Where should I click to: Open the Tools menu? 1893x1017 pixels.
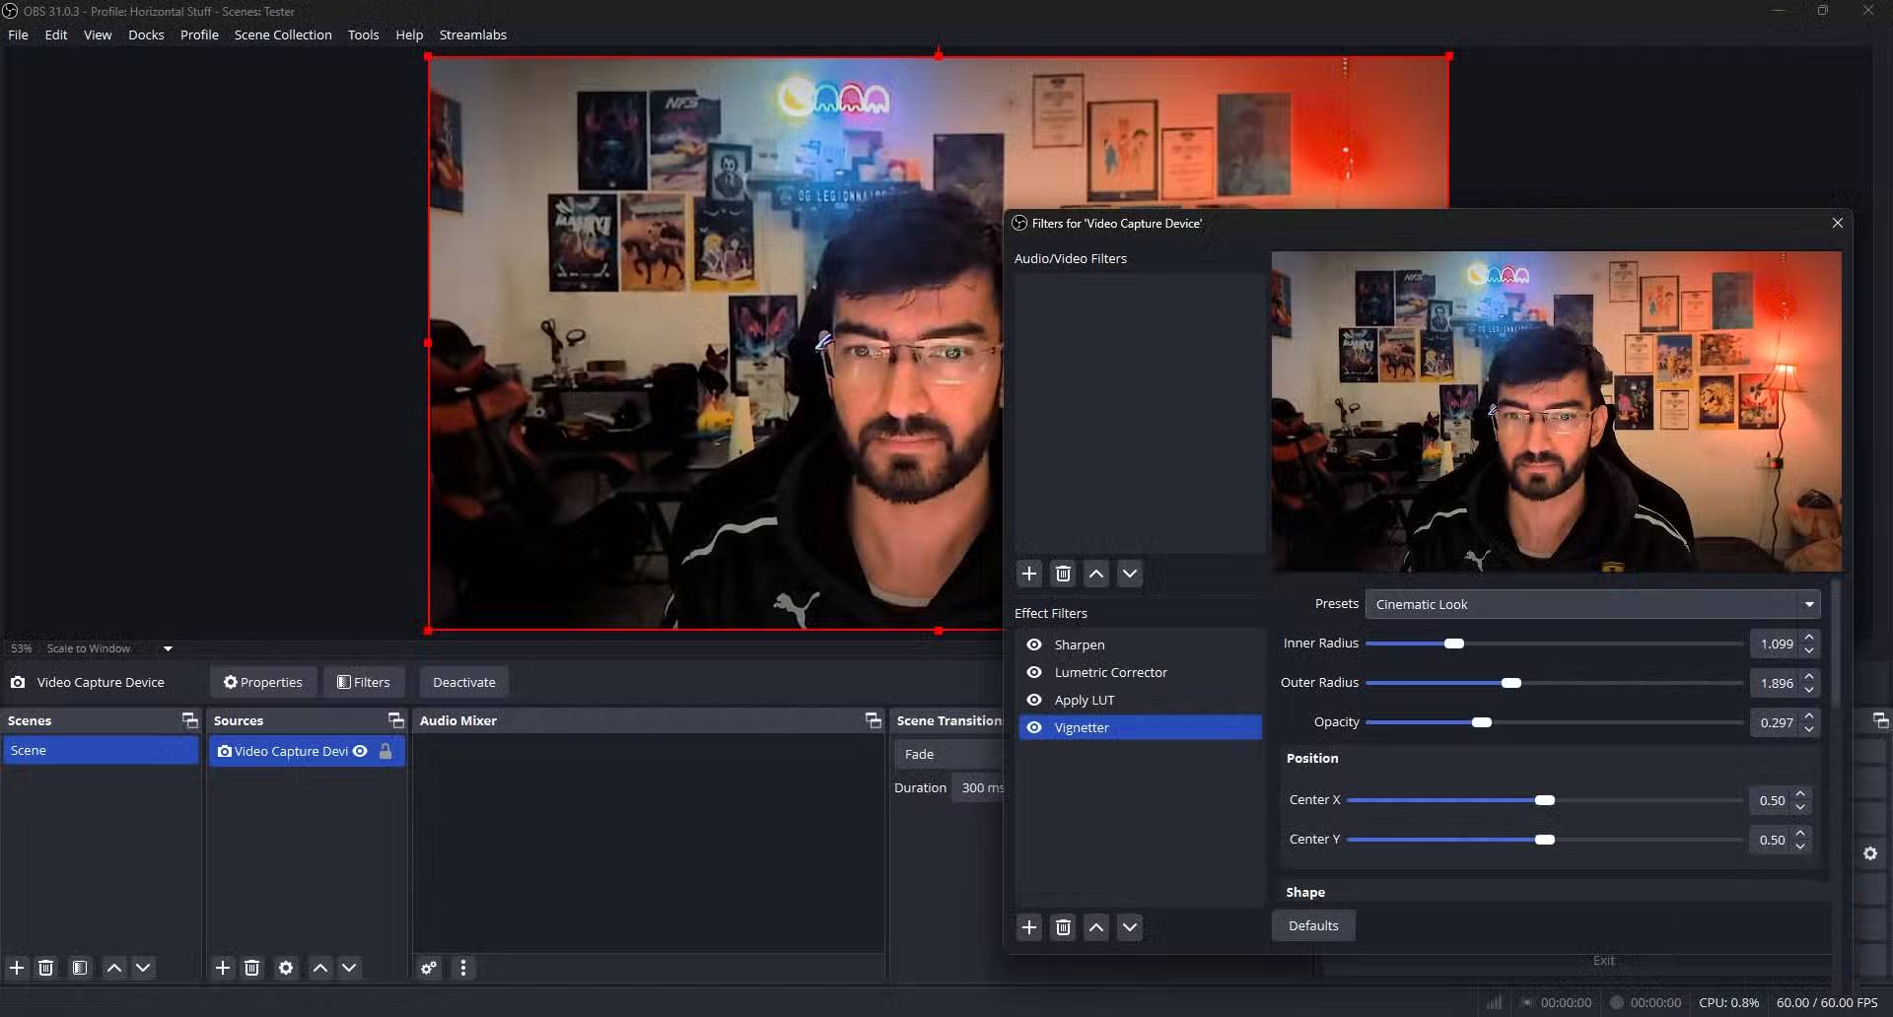[363, 34]
